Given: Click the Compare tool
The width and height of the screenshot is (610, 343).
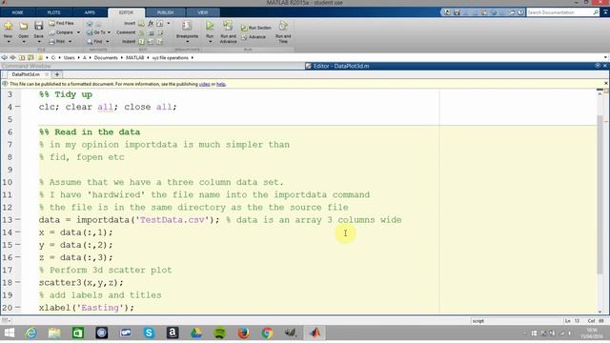Looking at the screenshot, I should pos(61,32).
